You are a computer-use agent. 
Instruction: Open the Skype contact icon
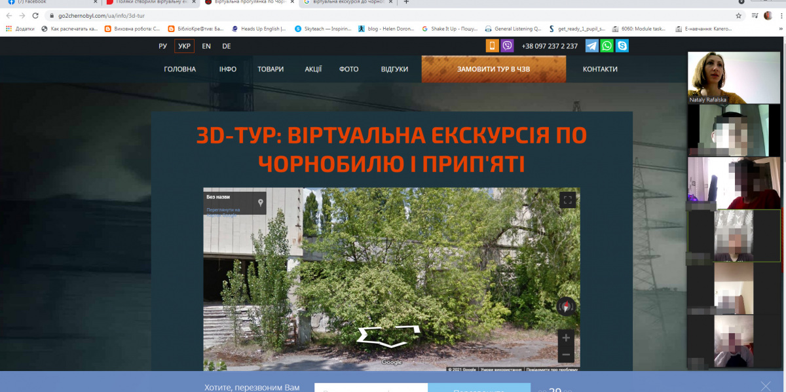622,46
